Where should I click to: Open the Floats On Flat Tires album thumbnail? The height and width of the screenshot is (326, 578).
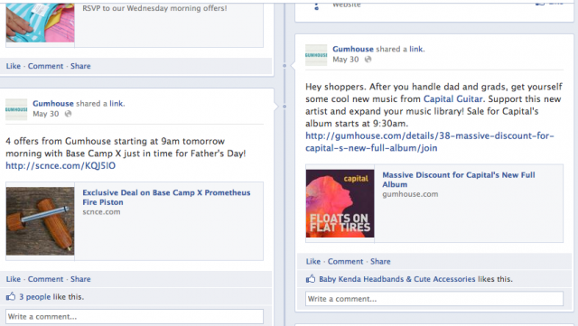(x=340, y=203)
